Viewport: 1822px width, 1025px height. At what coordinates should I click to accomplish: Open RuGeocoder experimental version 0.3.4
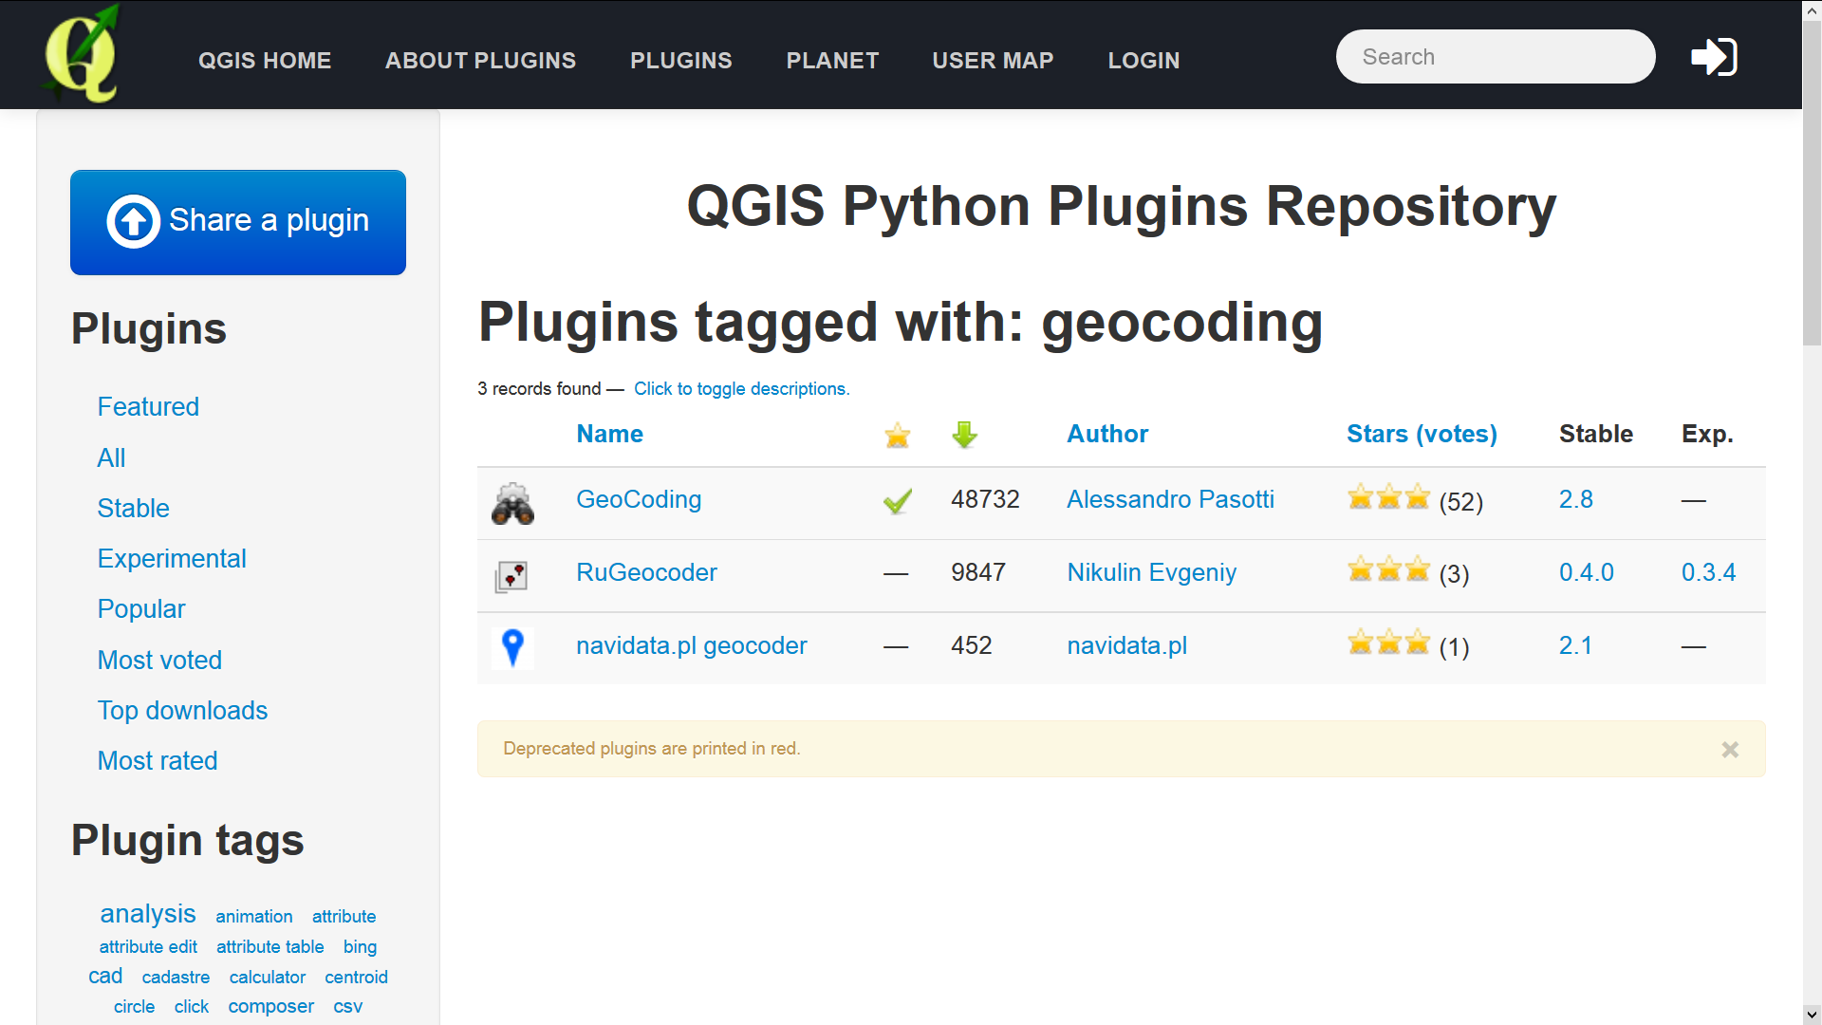pyautogui.click(x=1708, y=573)
